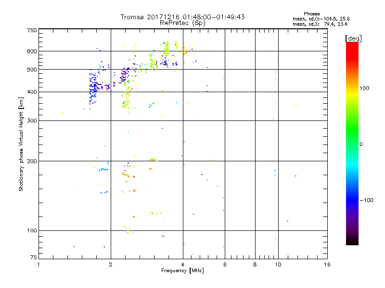Click the y-axis tick label '750'
Viewport: 385px width, 288px height.
tap(32, 30)
